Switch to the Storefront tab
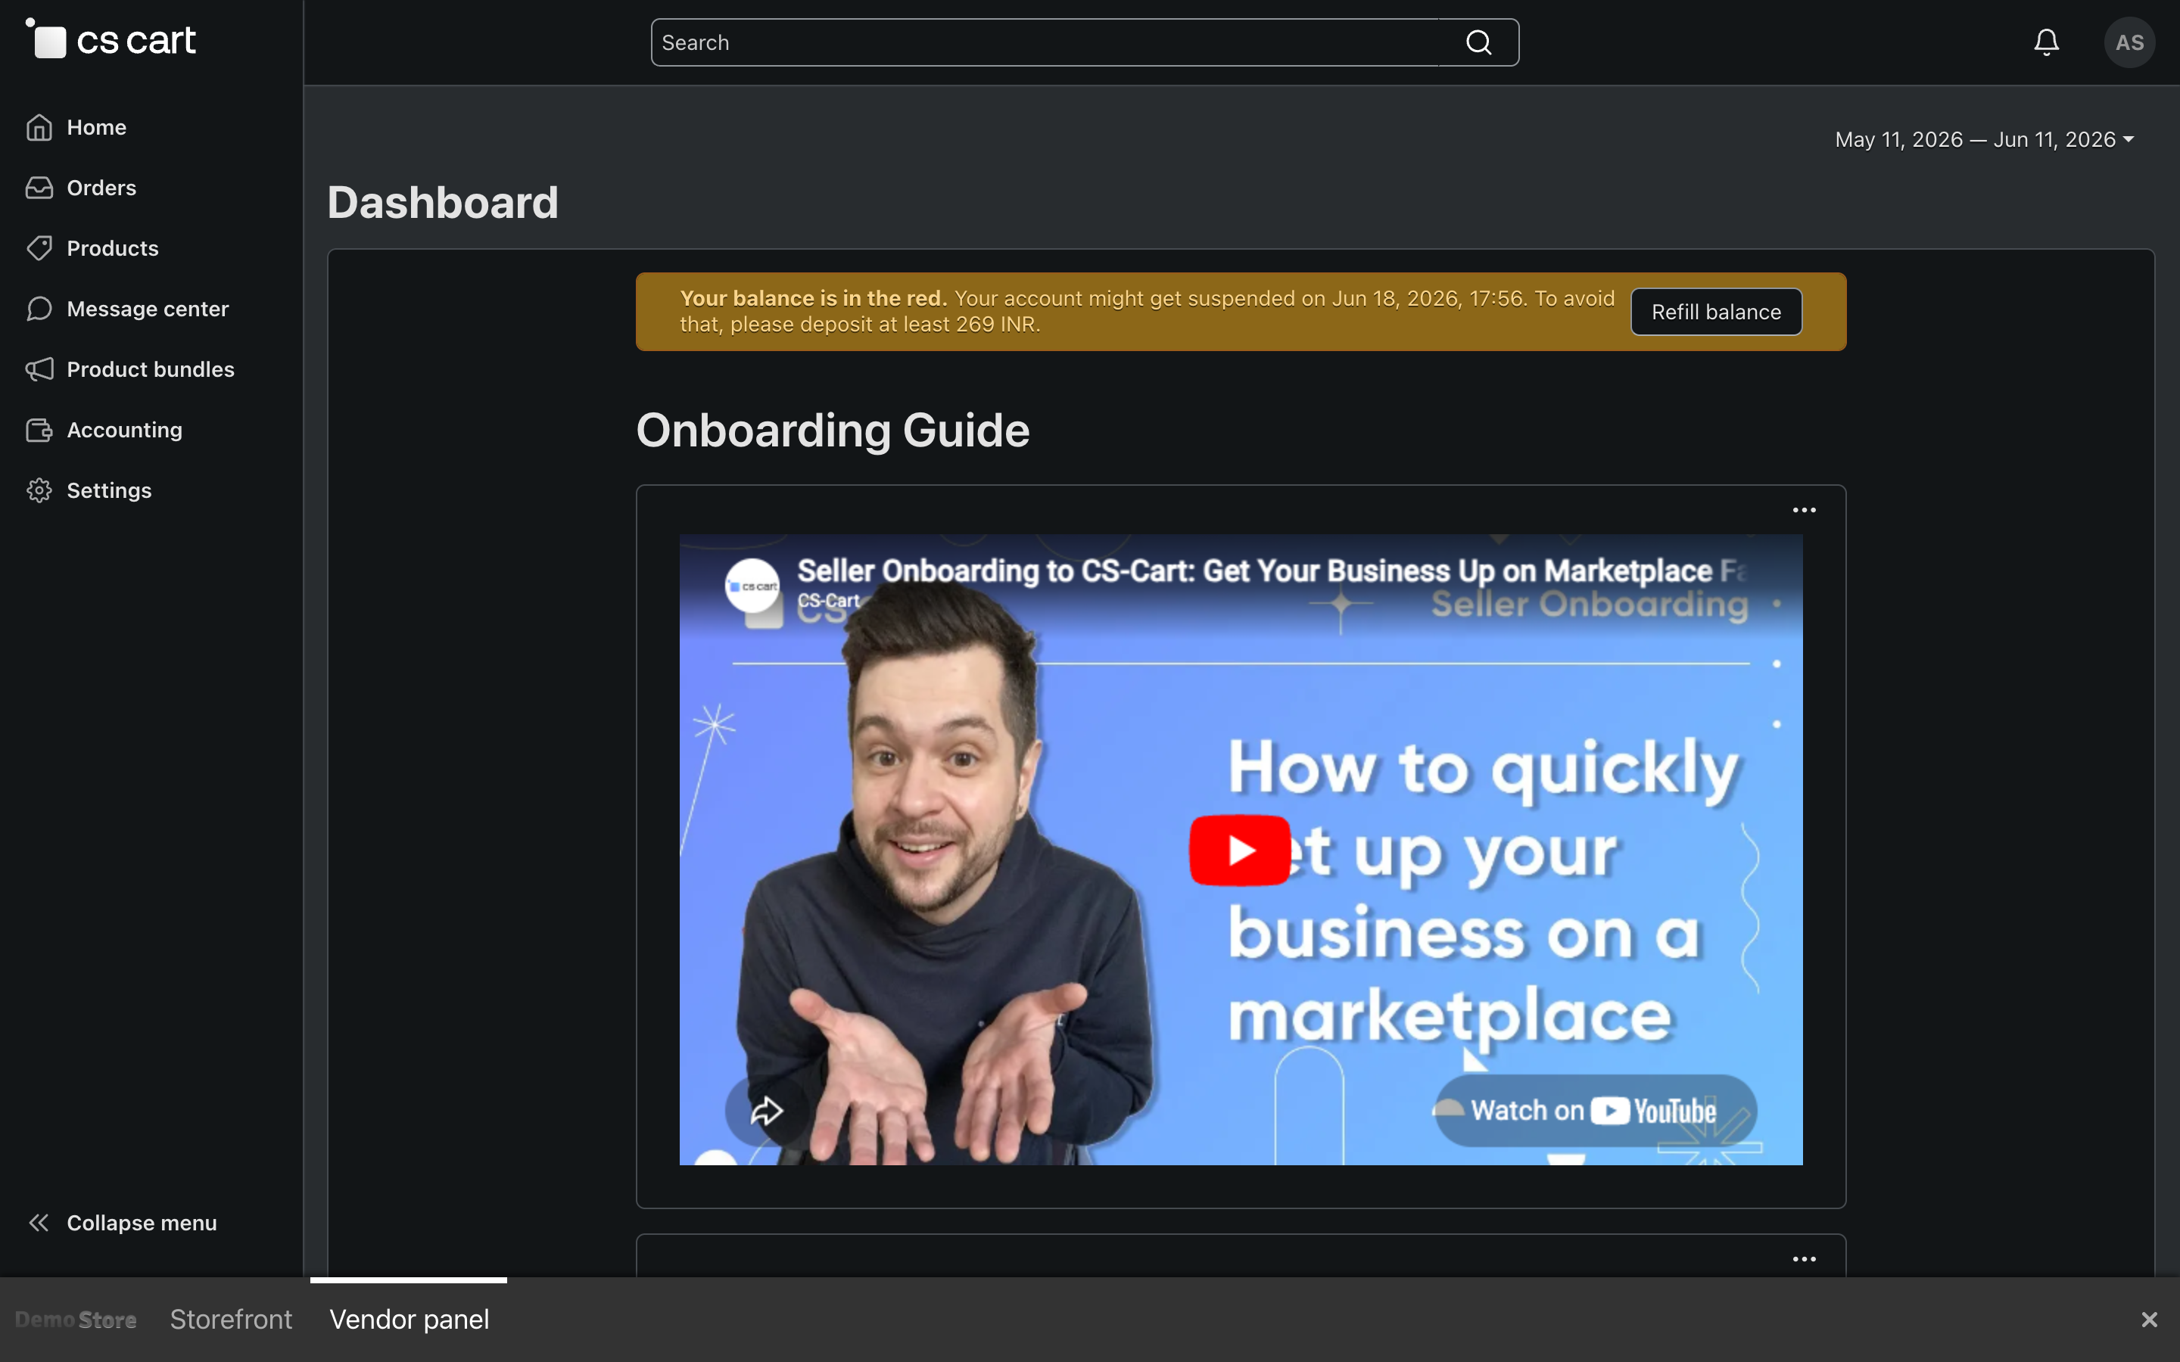 pos(231,1320)
